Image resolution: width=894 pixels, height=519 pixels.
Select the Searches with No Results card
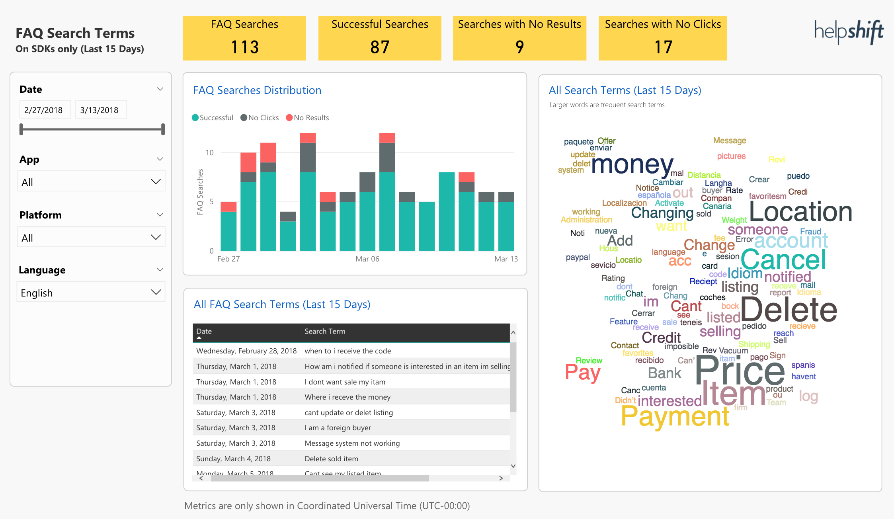(x=519, y=38)
